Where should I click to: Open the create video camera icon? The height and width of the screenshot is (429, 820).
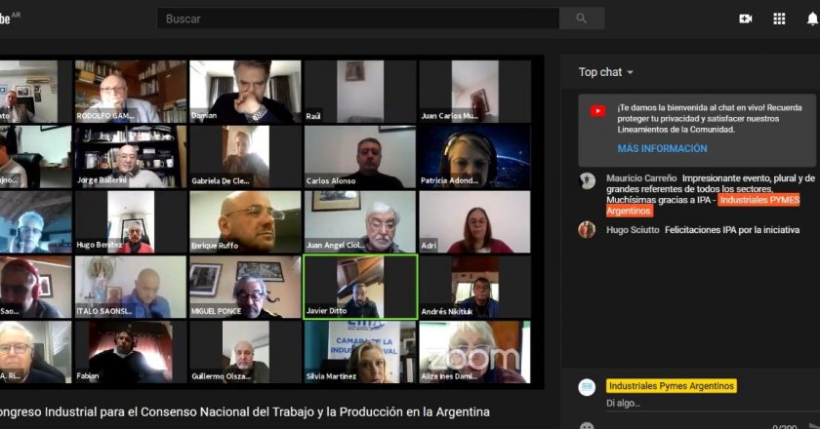click(745, 19)
